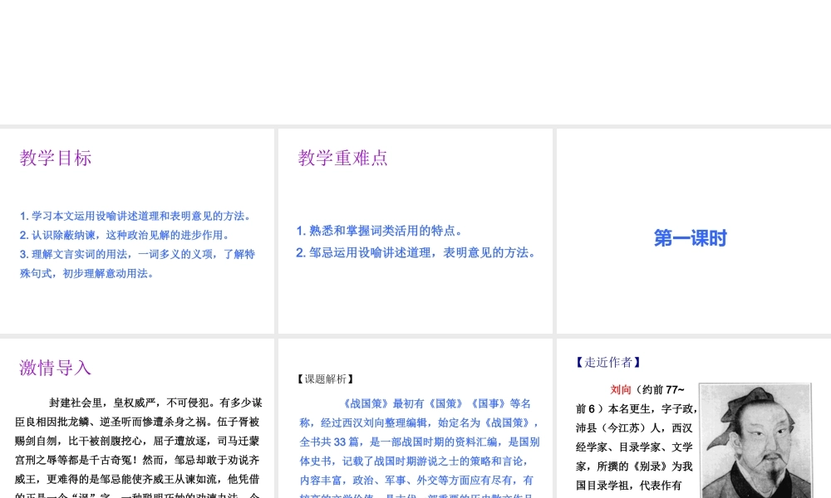This screenshot has height=498, width=831.
Task: Click the 第一课时 title text
Action: pyautogui.click(x=690, y=238)
